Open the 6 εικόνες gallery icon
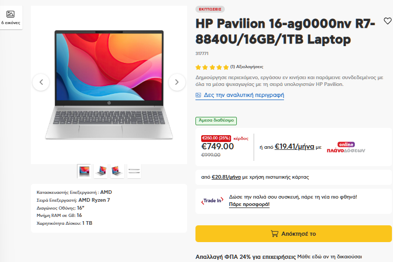Screen dimensions: 393x262 click(x=10, y=17)
